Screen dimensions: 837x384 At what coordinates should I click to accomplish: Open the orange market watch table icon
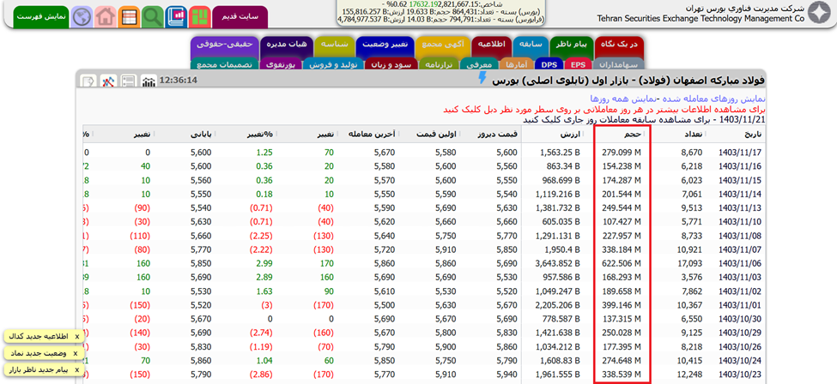(129, 17)
